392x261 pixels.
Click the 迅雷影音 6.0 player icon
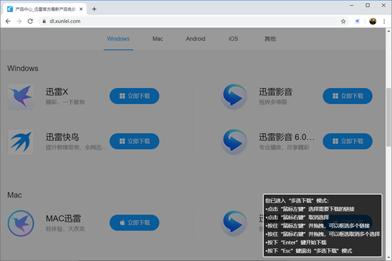click(234, 141)
